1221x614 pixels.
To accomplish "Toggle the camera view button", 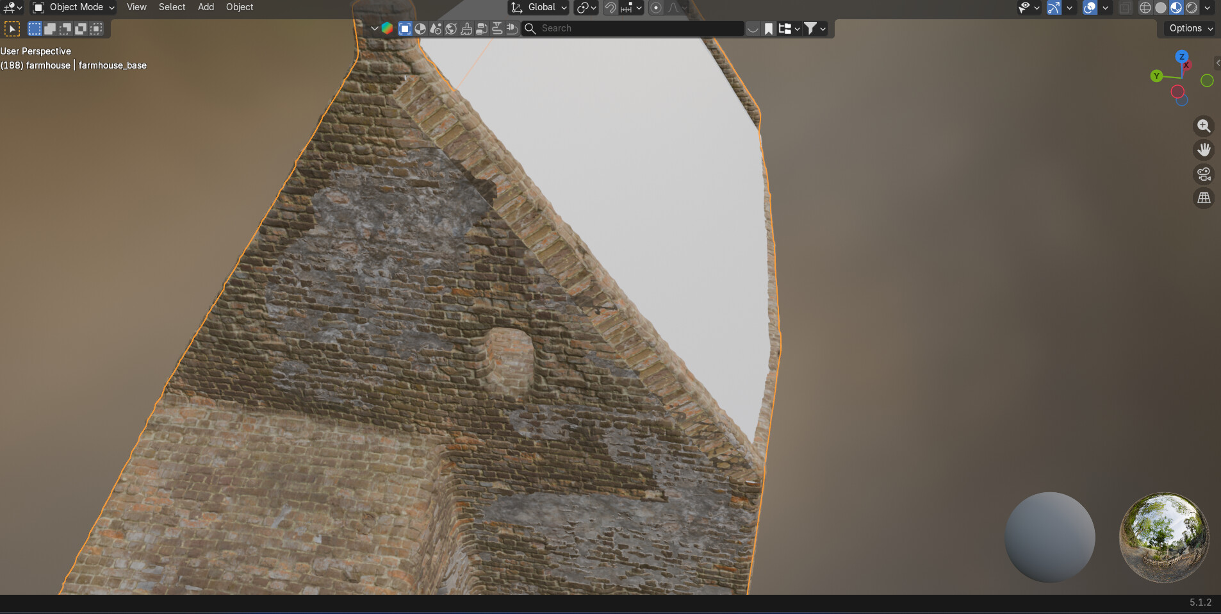I will 1204,174.
